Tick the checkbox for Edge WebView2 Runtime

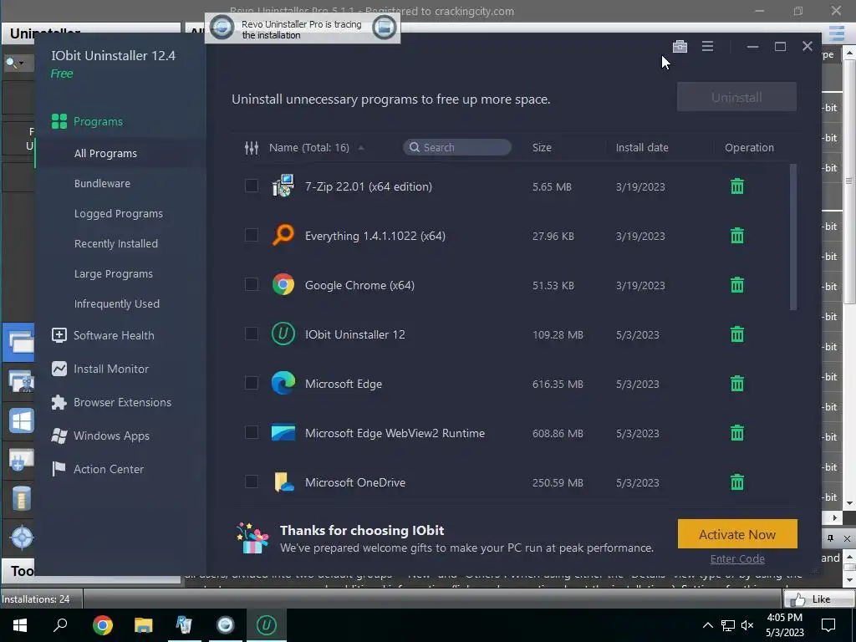tap(251, 432)
